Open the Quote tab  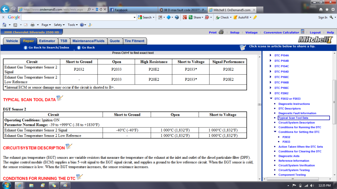click(115, 41)
